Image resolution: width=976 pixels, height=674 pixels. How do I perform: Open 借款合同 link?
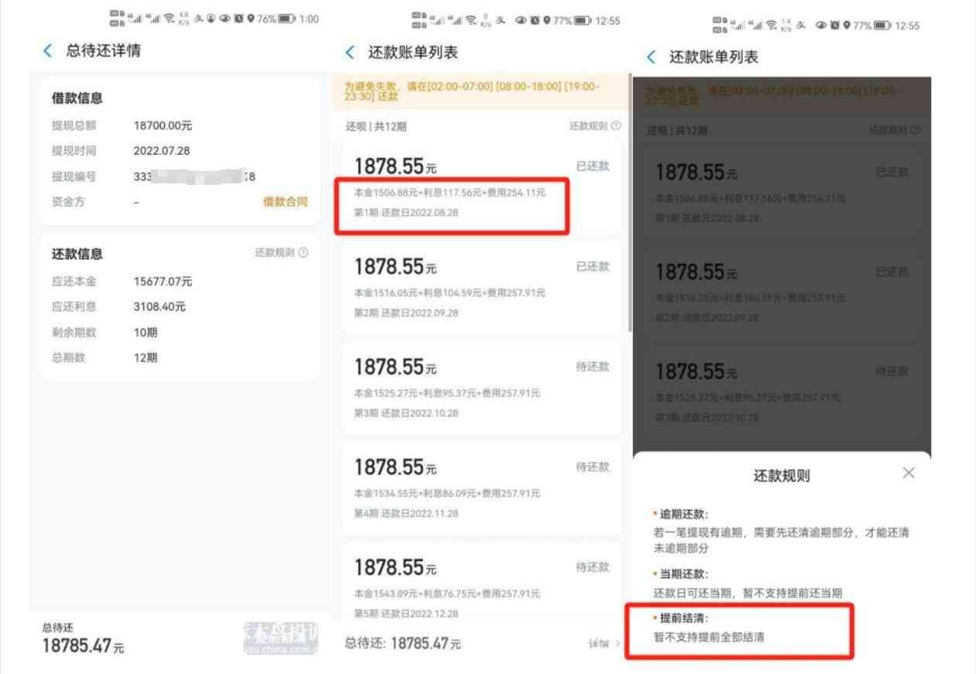(285, 202)
